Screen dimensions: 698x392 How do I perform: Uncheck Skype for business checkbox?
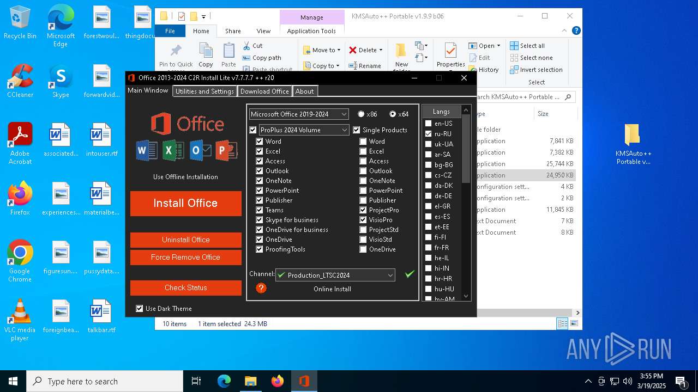pyautogui.click(x=260, y=220)
